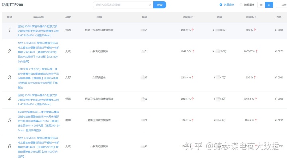Click the 热销TOP200 page heading

[12, 5]
